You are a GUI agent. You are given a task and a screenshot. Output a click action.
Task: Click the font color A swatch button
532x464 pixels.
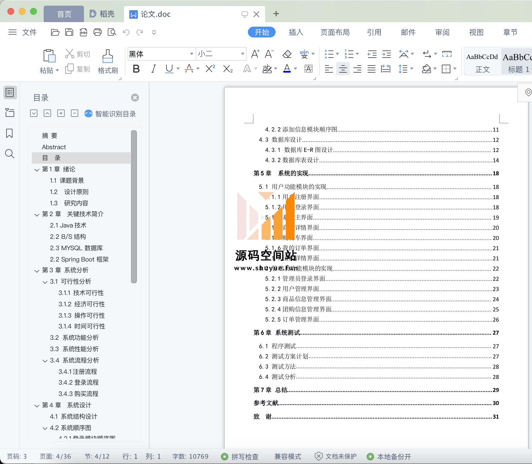287,69
